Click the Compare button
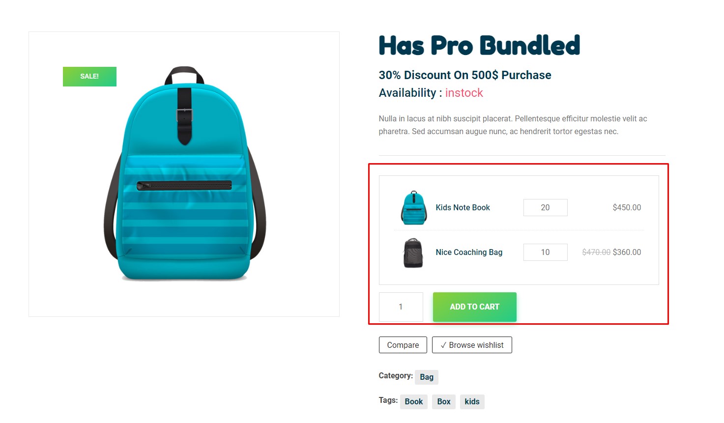 point(403,345)
